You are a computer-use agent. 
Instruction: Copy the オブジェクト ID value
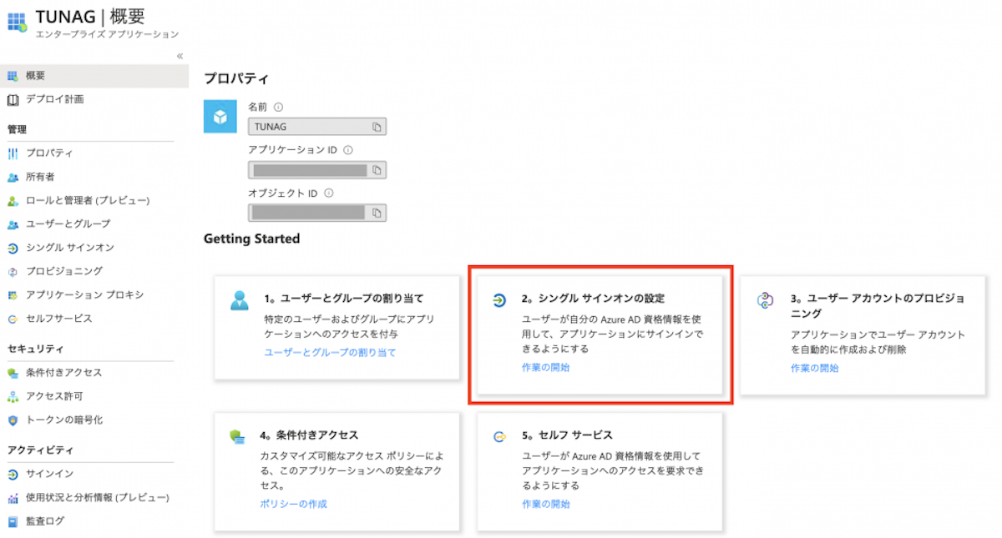click(x=377, y=213)
